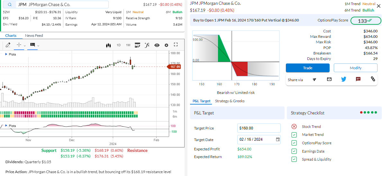Expand the Plots section on the lower indicator
382x176 pixels.
click(x=10, y=126)
